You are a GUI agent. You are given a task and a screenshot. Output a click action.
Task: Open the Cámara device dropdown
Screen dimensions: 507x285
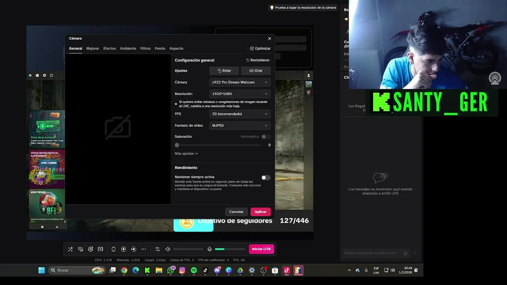240,82
